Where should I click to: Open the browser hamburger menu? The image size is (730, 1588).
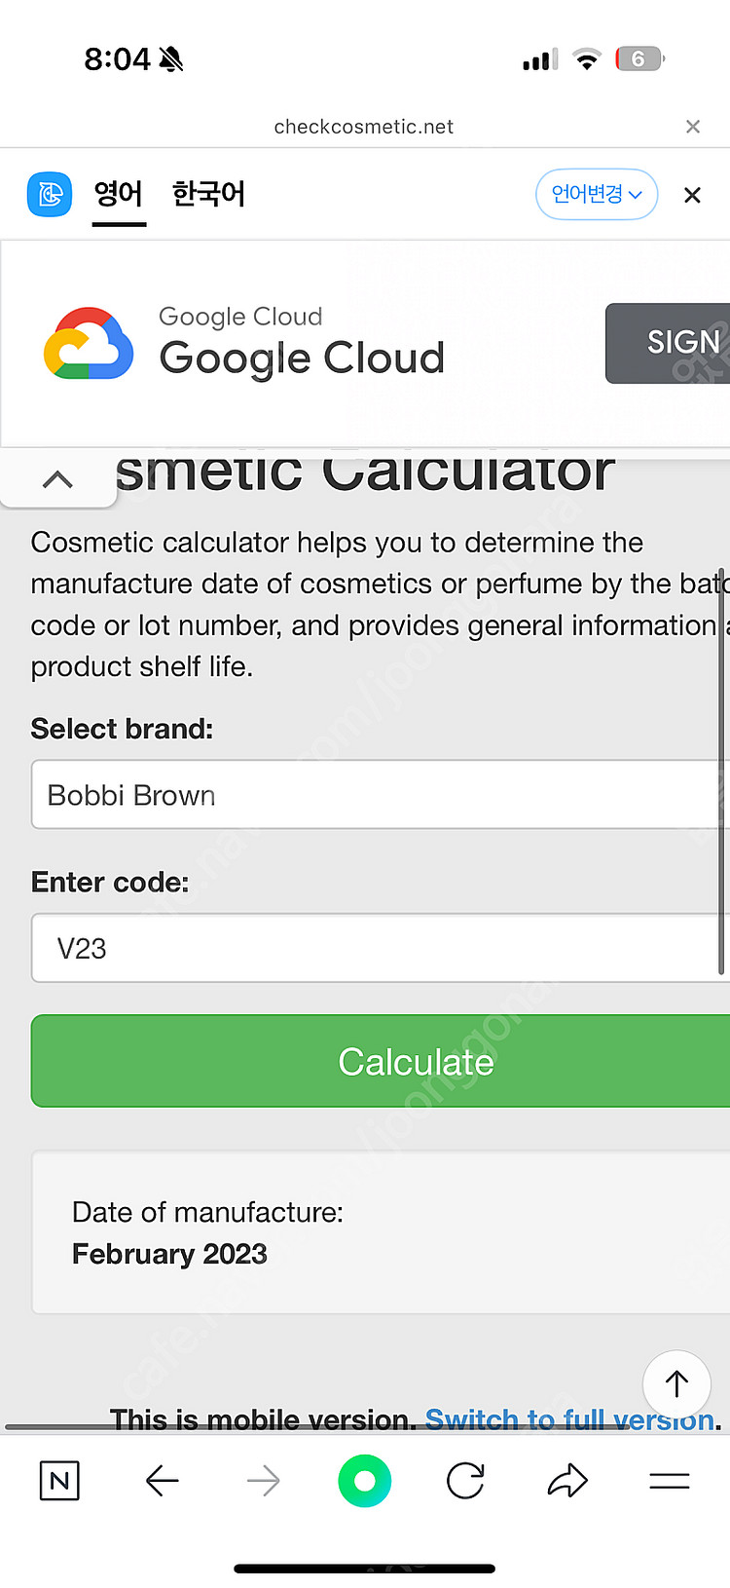(x=670, y=1481)
